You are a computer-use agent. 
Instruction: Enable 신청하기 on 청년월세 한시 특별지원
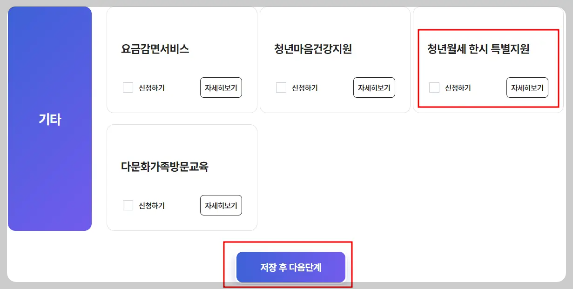coord(434,87)
